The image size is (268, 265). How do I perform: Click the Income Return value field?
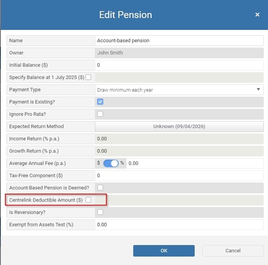coord(179,139)
